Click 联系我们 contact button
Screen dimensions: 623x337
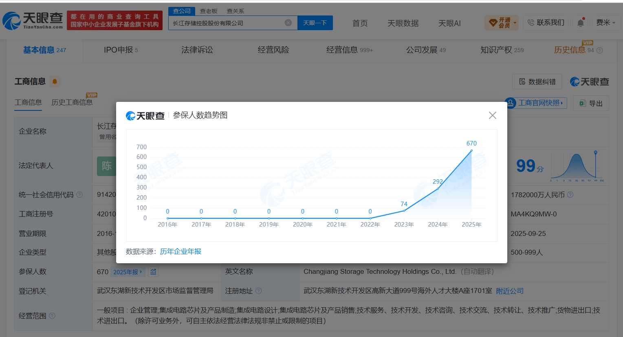coord(546,23)
